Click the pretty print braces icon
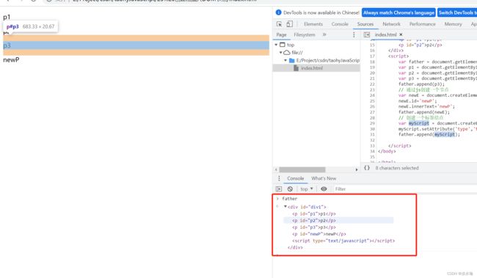 pyautogui.click(x=367, y=168)
